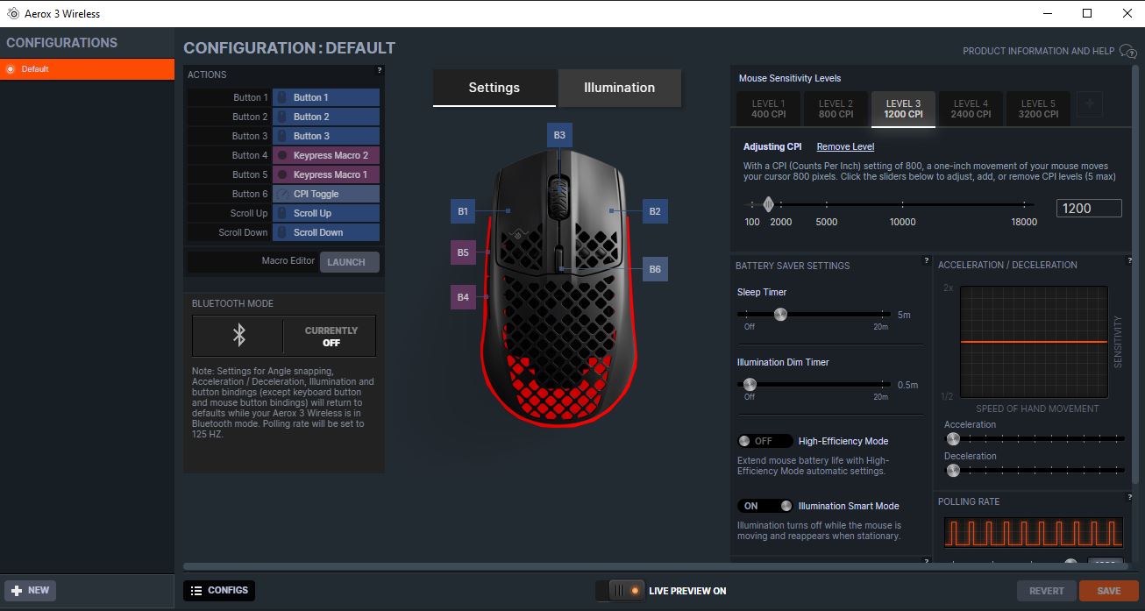Click the Sleep Timer slider handle

(779, 315)
